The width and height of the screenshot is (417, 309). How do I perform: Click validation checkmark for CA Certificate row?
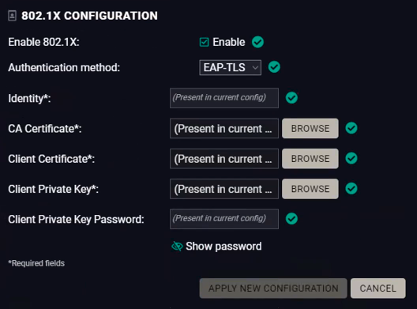pos(351,128)
